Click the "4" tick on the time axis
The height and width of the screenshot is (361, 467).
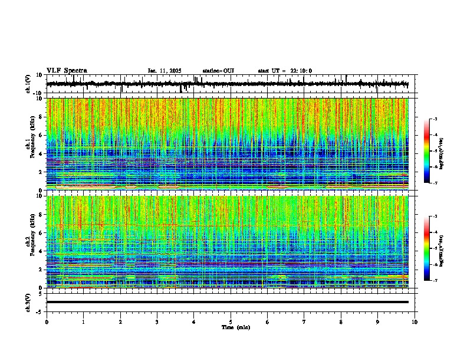click(194, 322)
